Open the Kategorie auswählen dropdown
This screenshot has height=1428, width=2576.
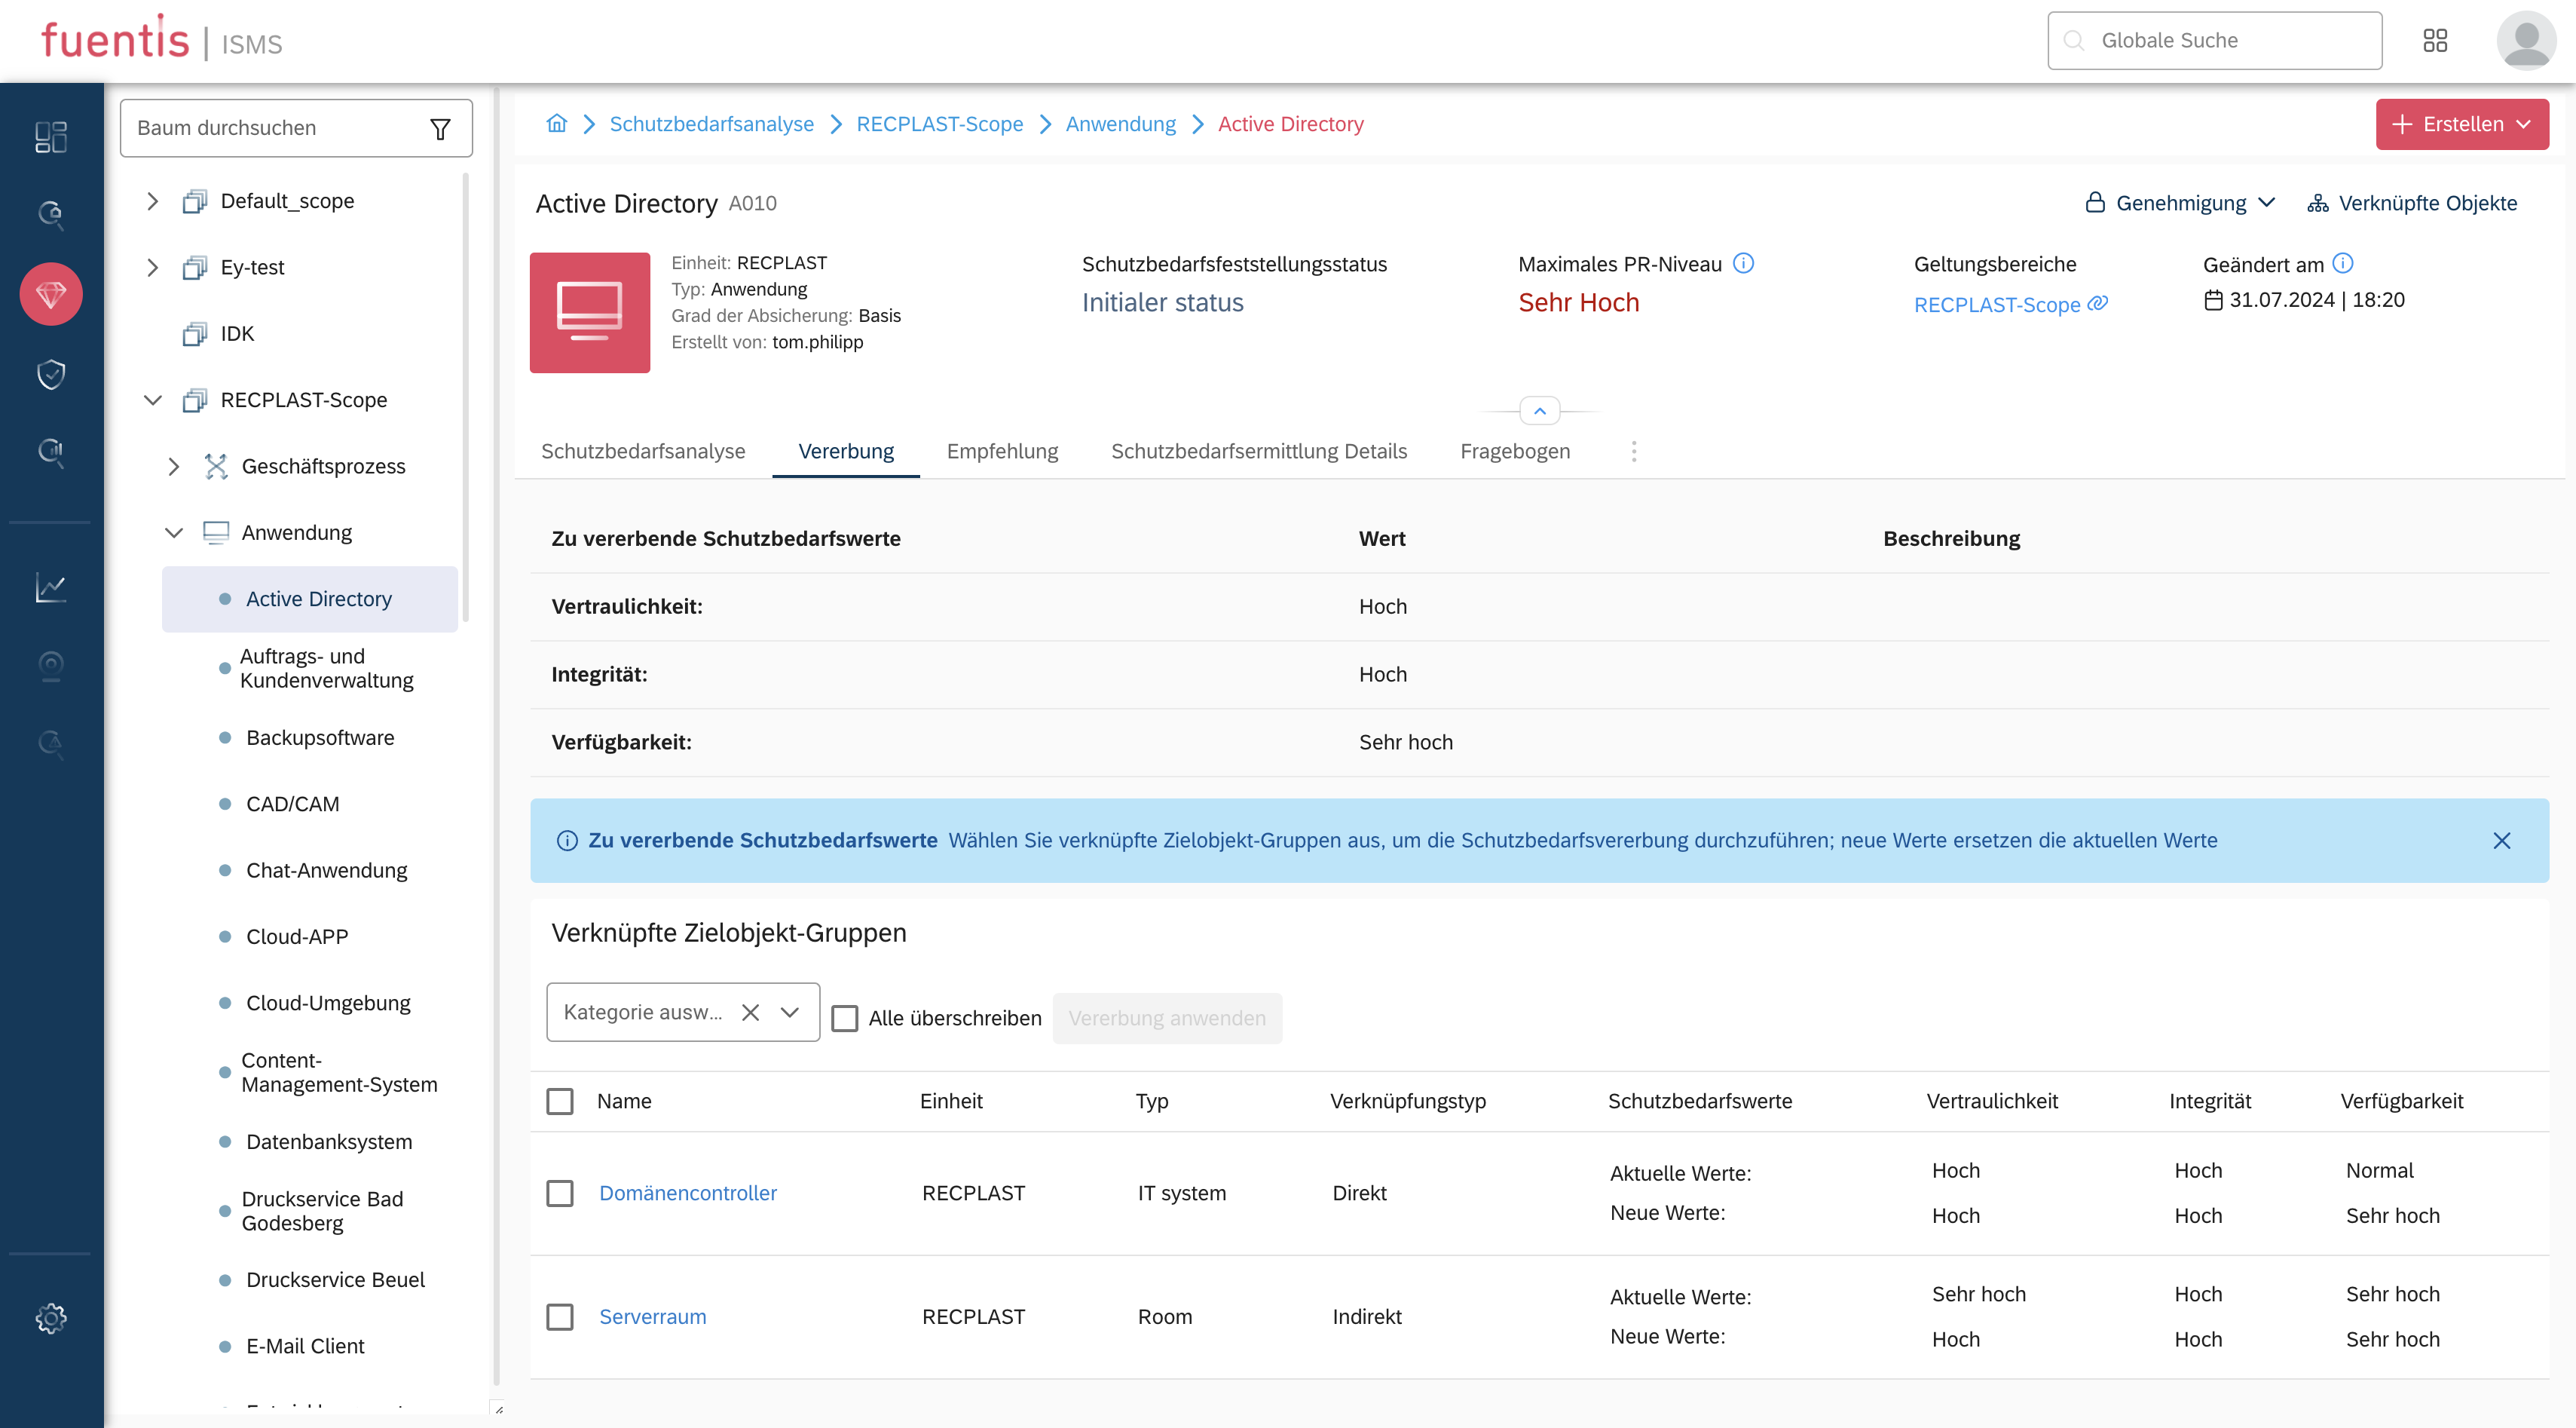point(790,1013)
